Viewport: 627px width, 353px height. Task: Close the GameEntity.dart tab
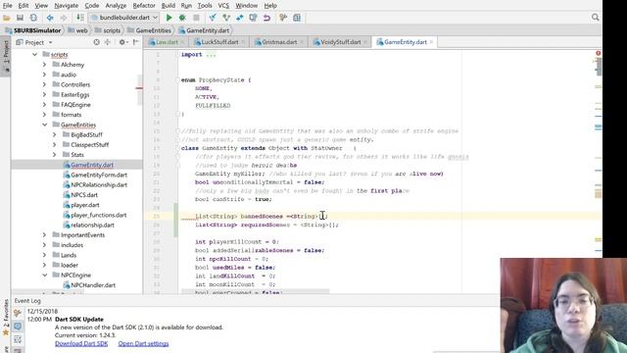[x=431, y=42]
